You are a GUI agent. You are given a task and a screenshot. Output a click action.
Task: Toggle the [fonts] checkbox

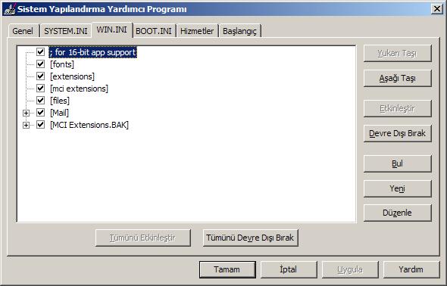coord(40,64)
